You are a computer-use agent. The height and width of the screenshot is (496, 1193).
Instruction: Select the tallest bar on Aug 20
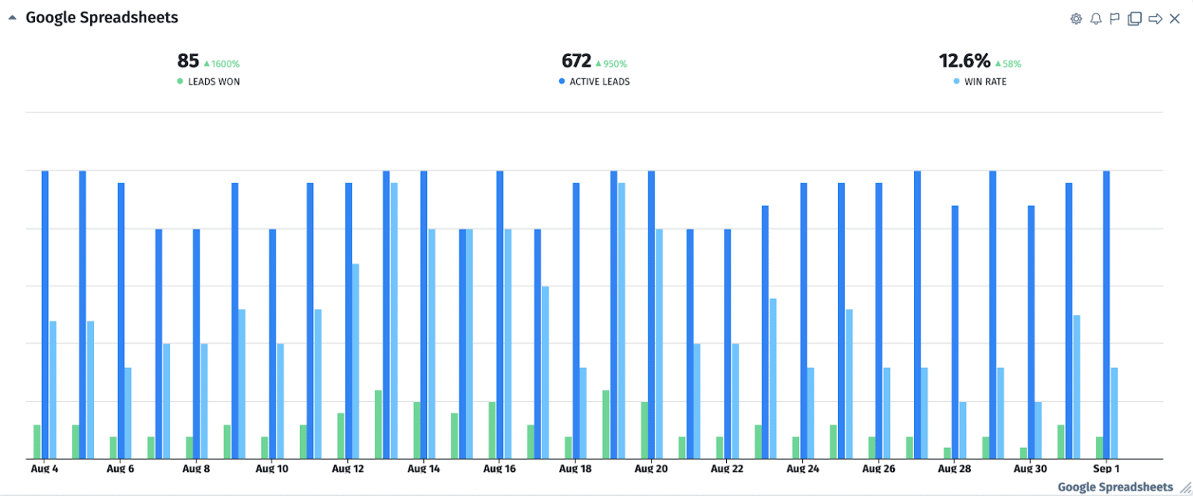tap(650, 310)
